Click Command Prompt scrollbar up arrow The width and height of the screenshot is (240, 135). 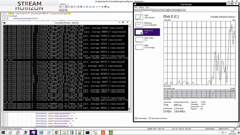coord(129,26)
